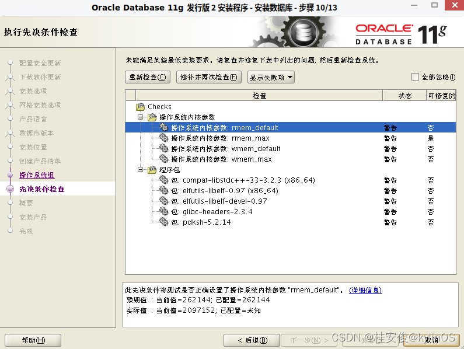Click the Checks root folder icon

141,107
